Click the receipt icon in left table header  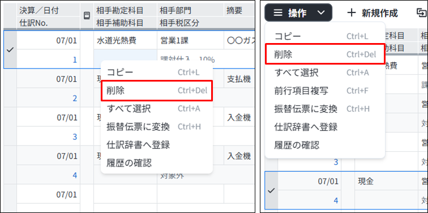(x=87, y=16)
